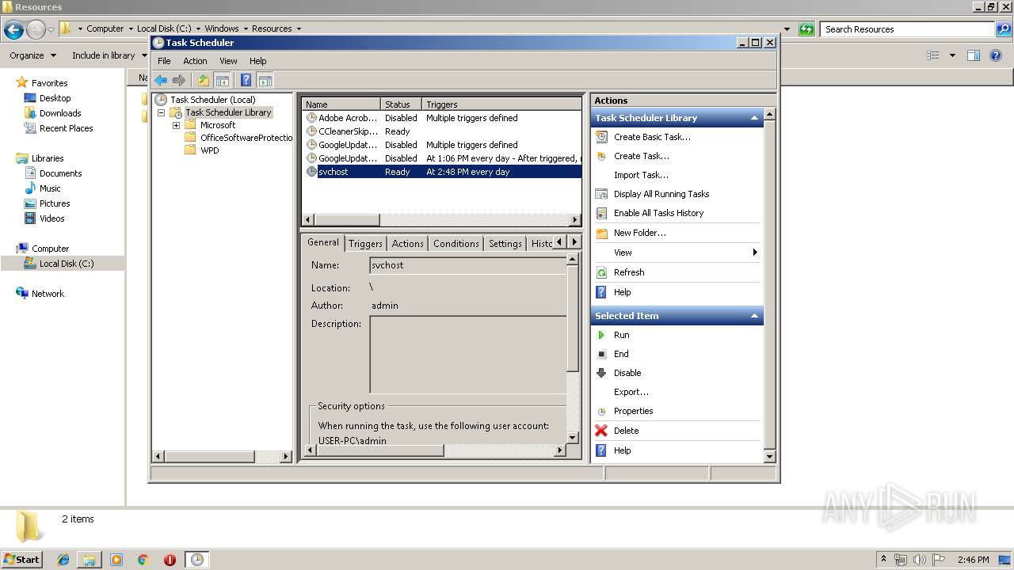
Task: Open Windows Media Player from taskbar
Action: tap(116, 560)
